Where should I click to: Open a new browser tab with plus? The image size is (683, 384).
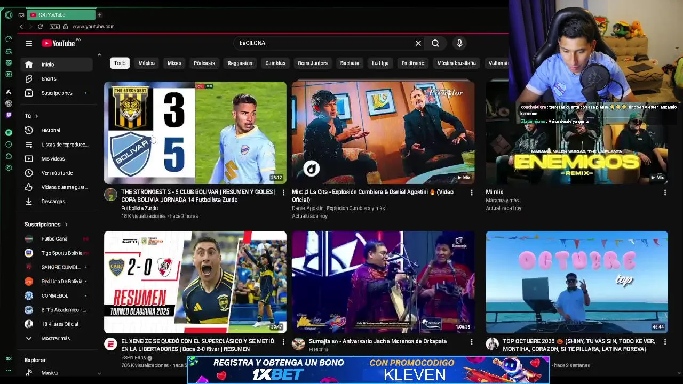pyautogui.click(x=99, y=15)
